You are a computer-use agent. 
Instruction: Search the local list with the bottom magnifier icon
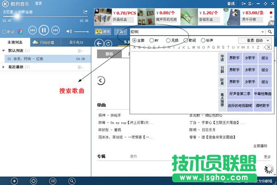click(x=72, y=181)
